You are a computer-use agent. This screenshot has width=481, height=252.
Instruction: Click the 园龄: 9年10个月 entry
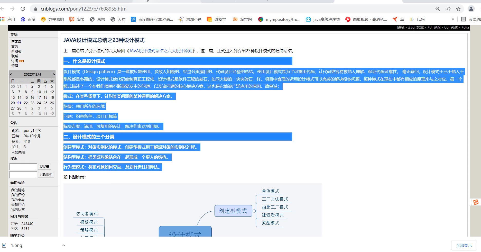click(x=26, y=136)
